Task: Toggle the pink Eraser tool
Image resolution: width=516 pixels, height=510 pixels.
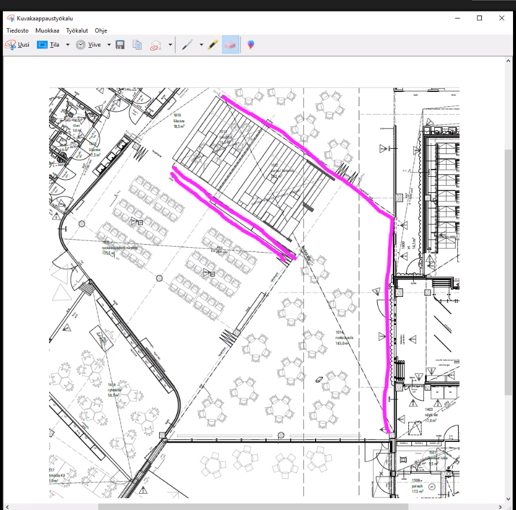Action: click(x=230, y=45)
